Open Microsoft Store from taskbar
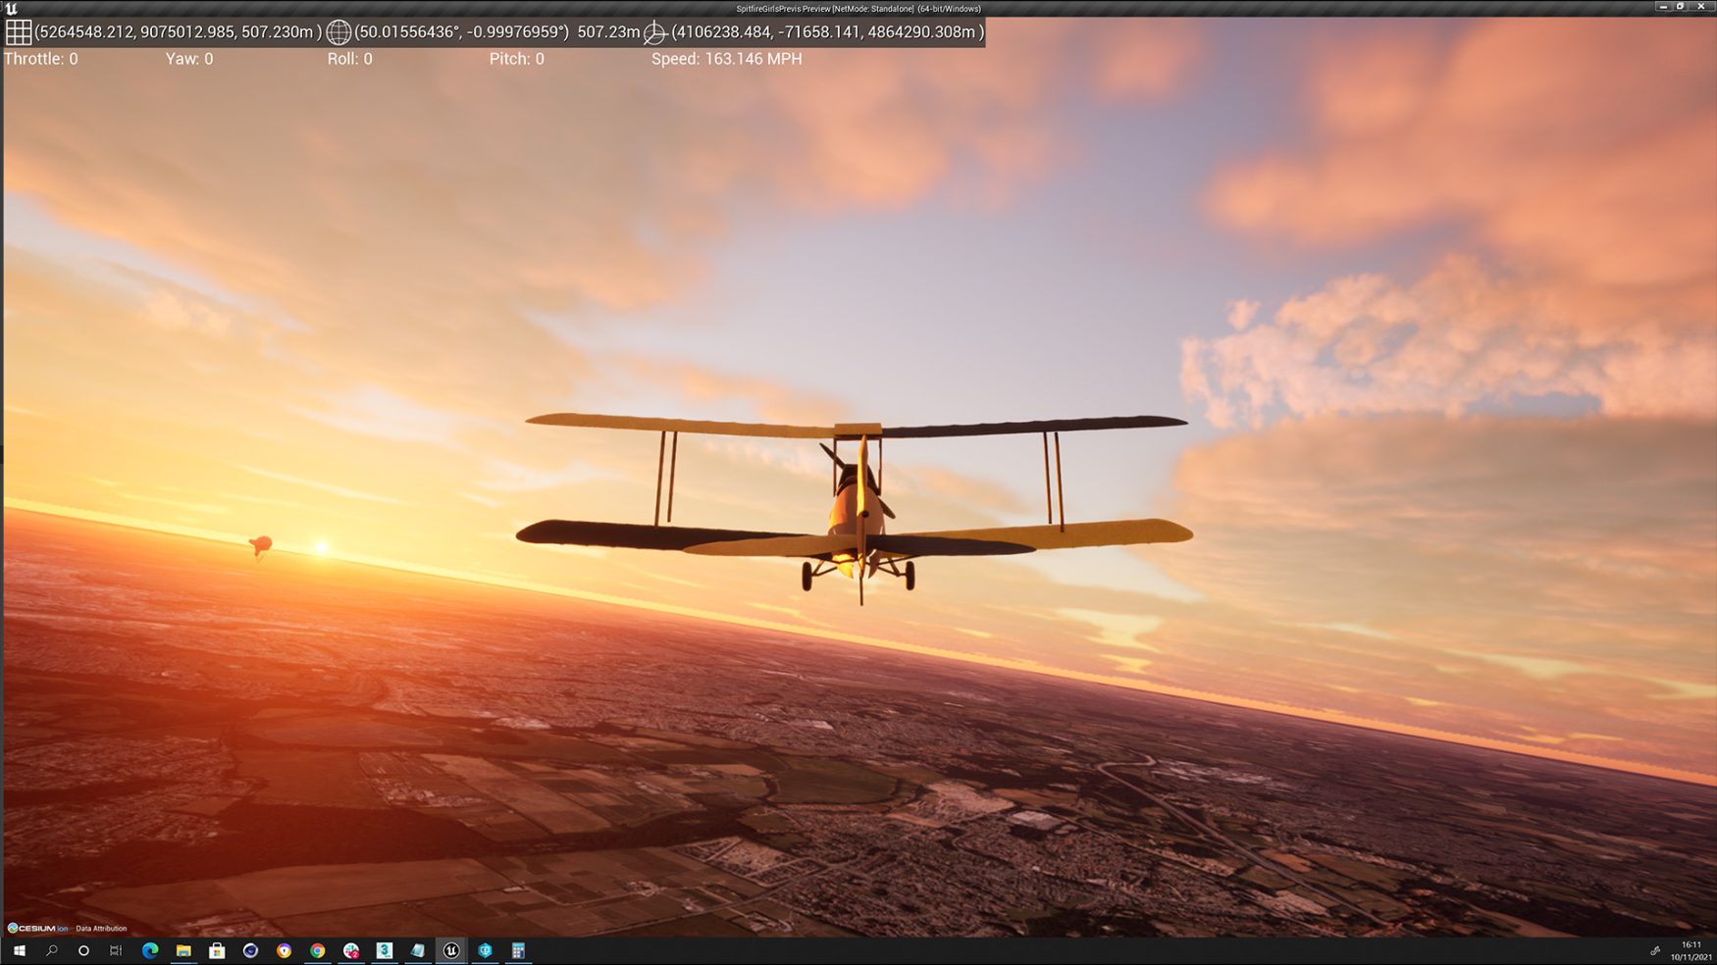1717x965 pixels. click(217, 950)
